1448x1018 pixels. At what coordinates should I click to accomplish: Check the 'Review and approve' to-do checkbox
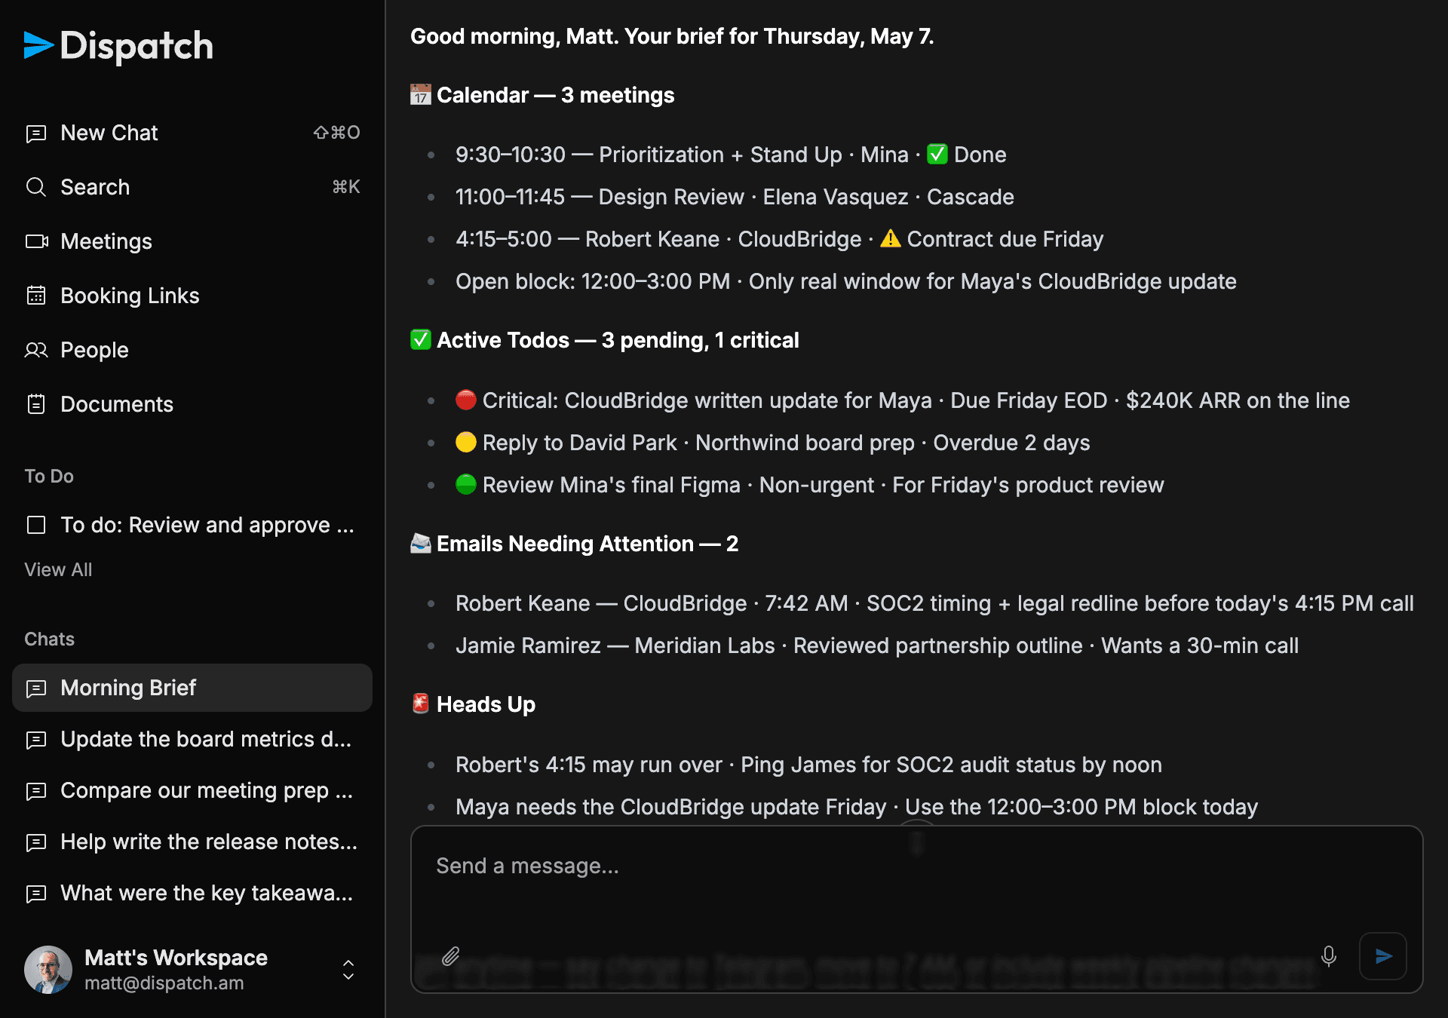[36, 525]
